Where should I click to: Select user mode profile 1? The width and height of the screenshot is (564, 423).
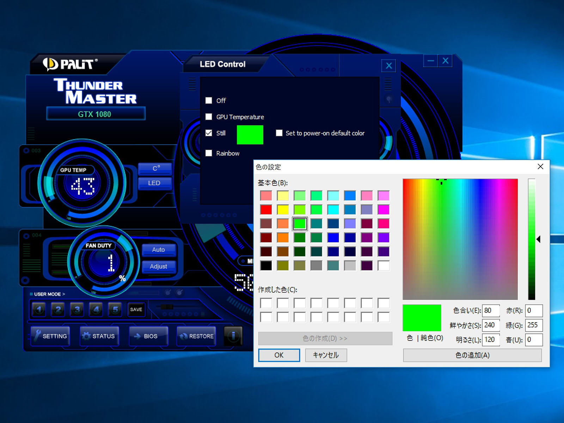coord(39,309)
